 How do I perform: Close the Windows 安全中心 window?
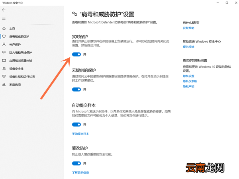(x=236, y=3)
